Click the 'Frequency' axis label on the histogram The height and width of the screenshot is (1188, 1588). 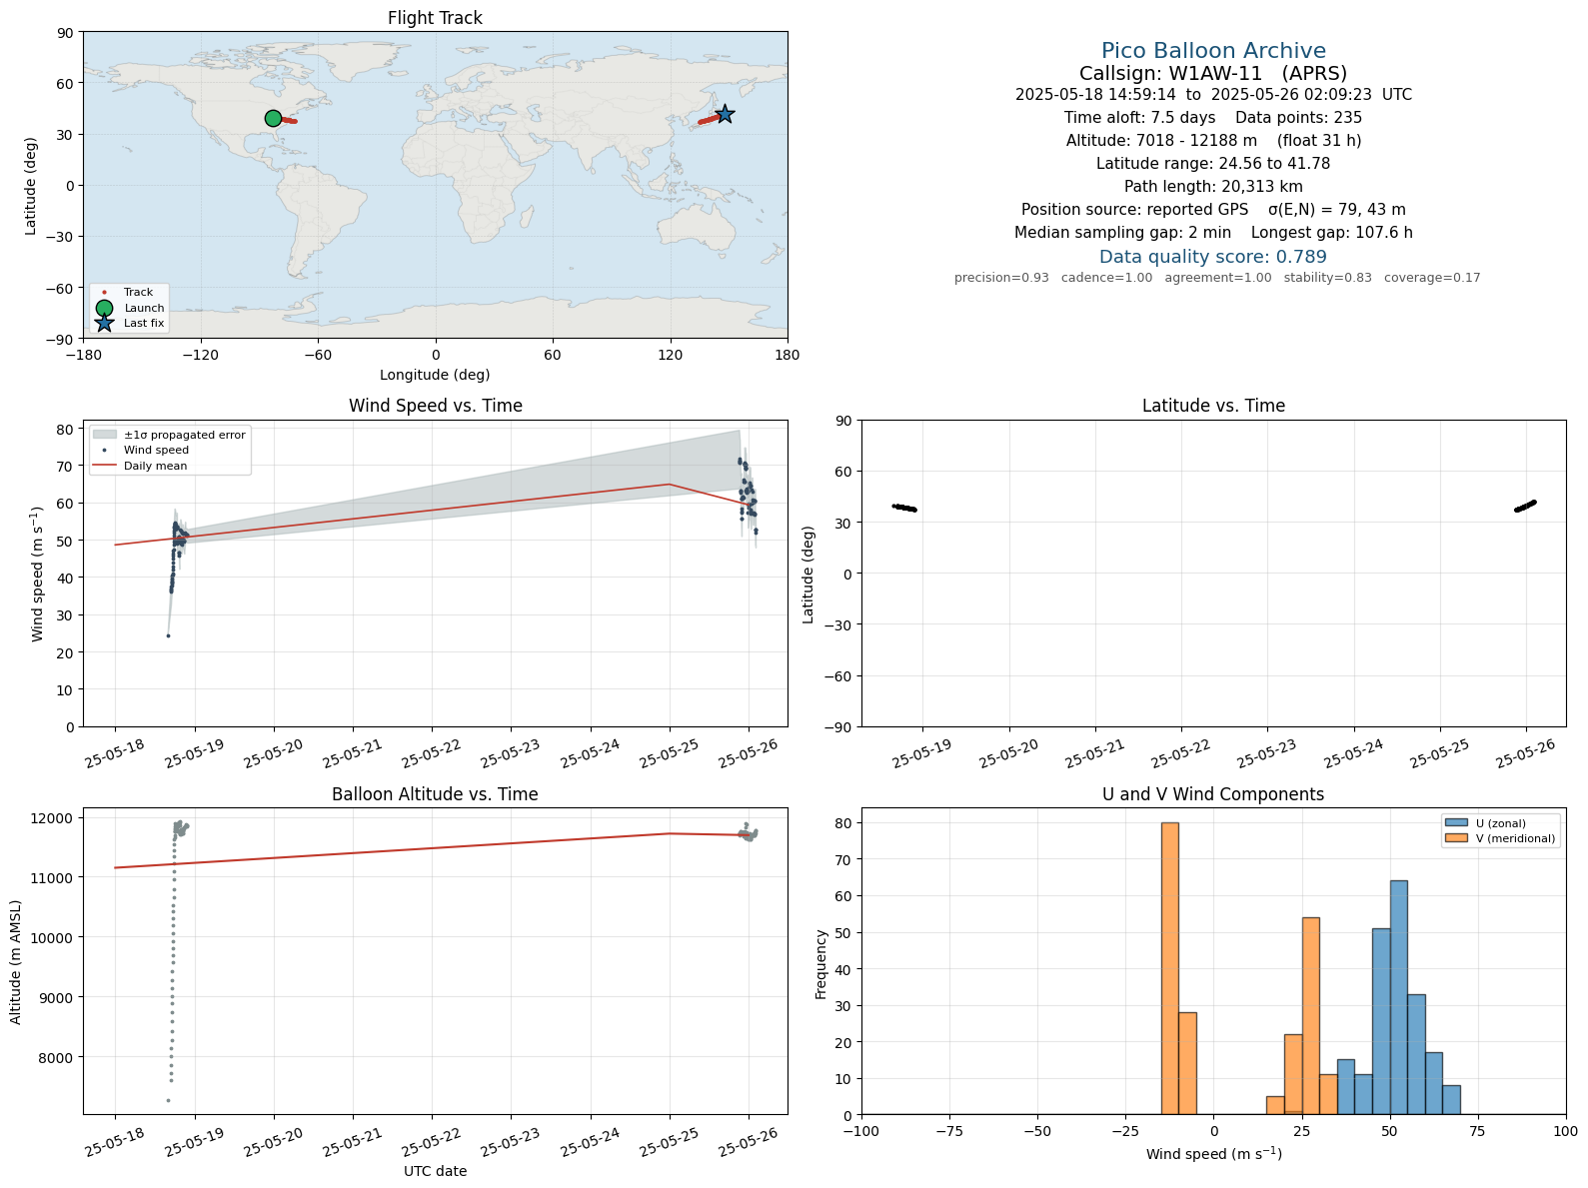tap(821, 964)
